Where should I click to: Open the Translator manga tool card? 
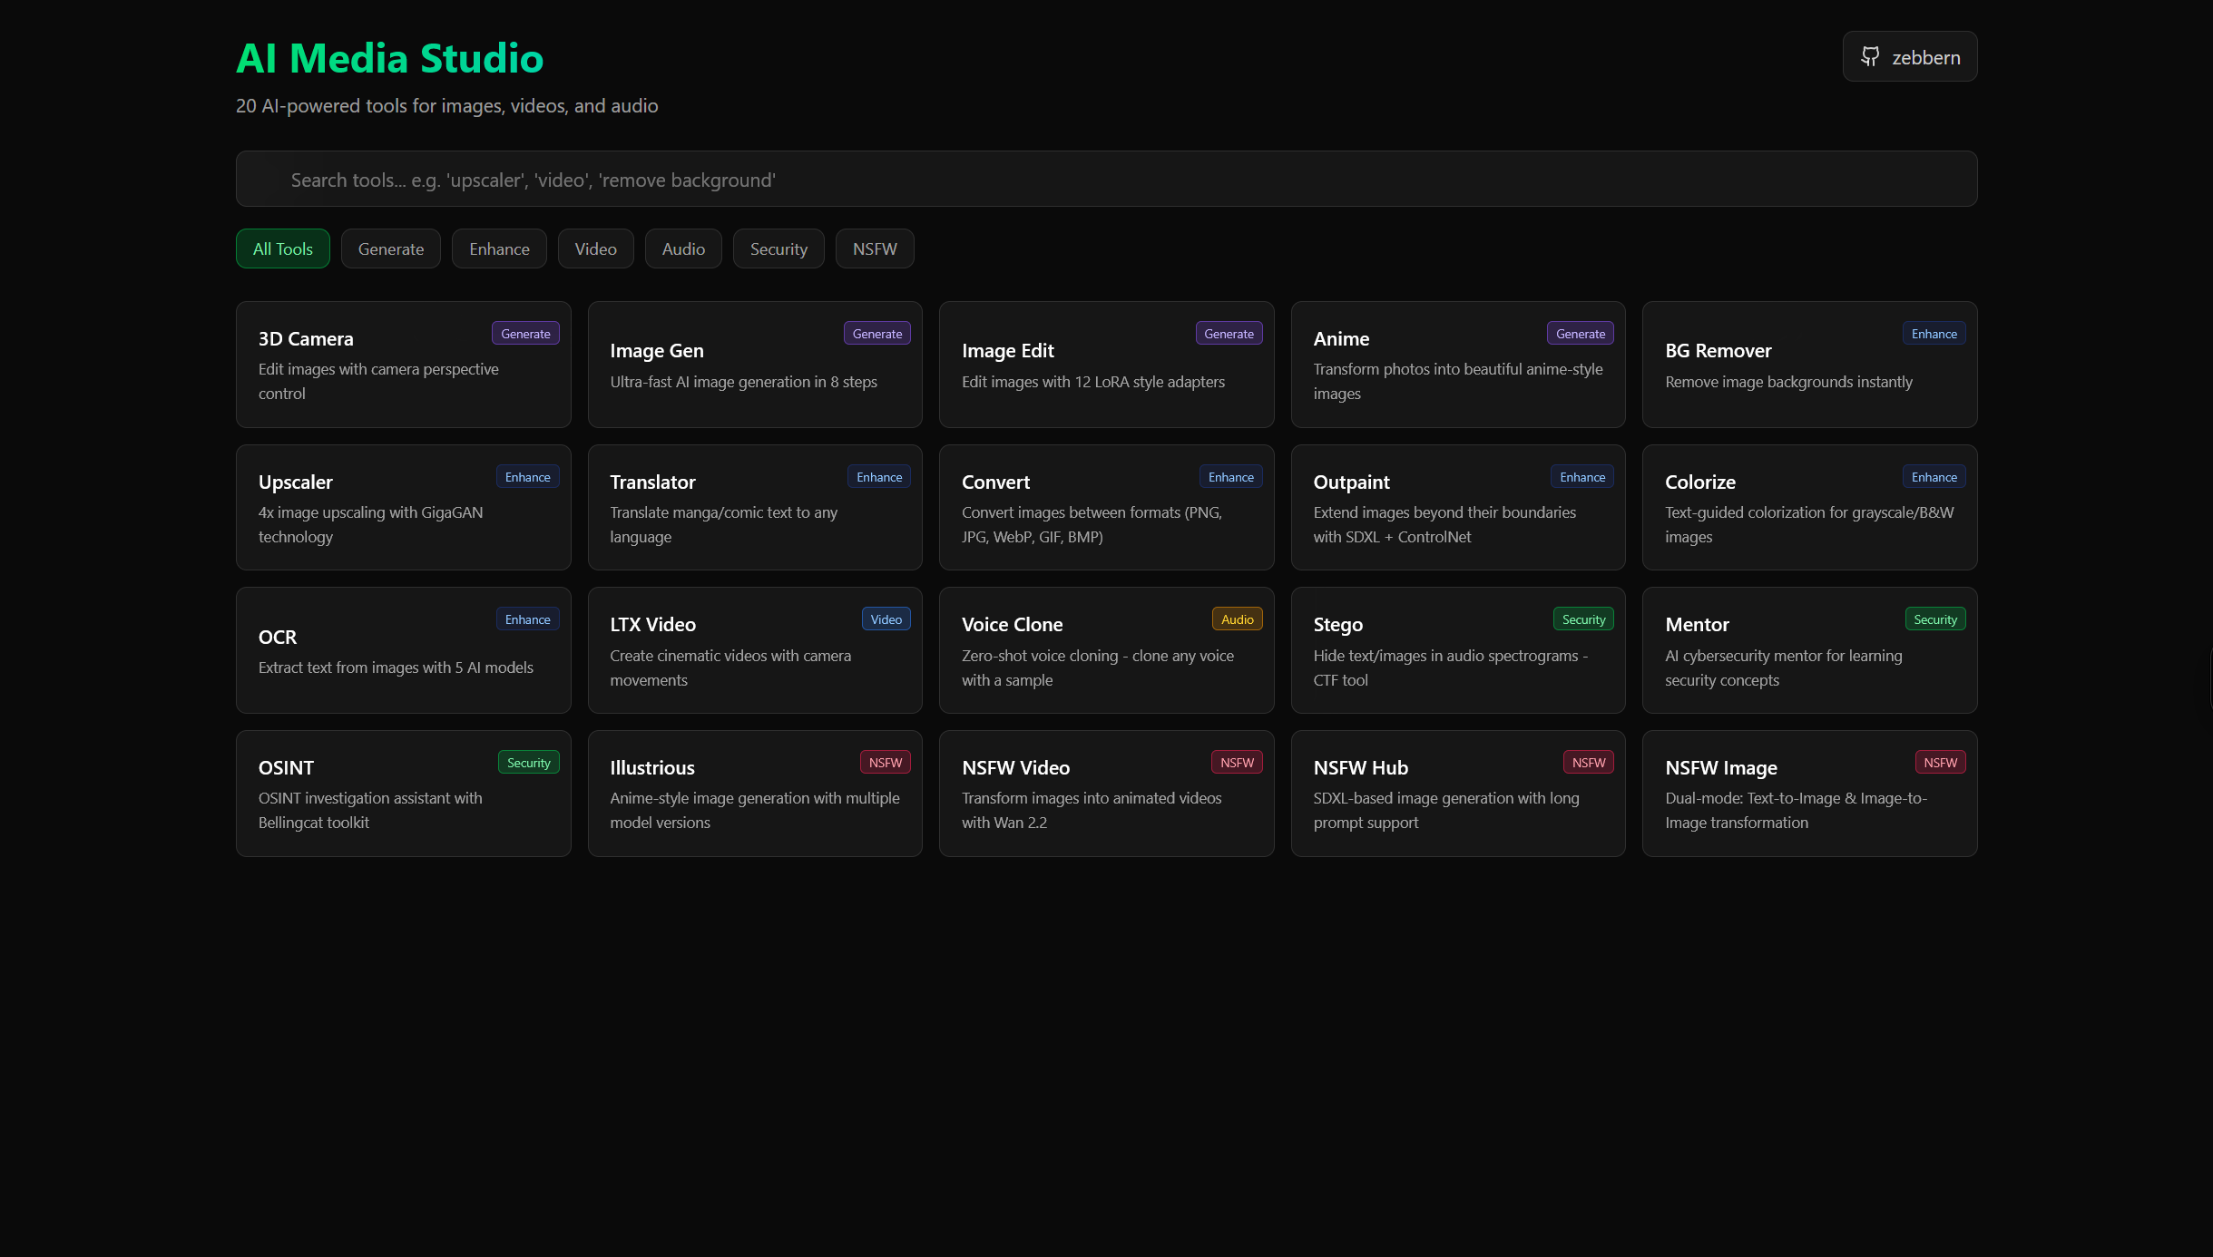[x=755, y=508]
